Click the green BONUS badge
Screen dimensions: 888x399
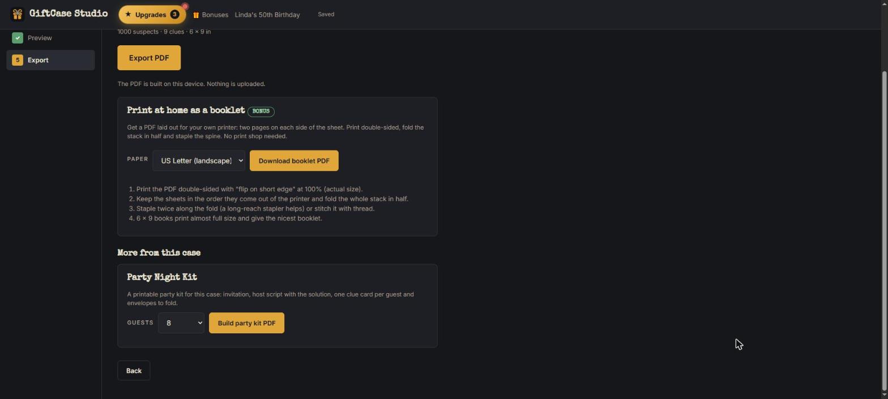(x=261, y=111)
